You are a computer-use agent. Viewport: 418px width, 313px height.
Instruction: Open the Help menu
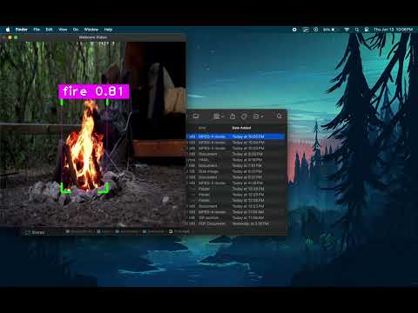108,30
